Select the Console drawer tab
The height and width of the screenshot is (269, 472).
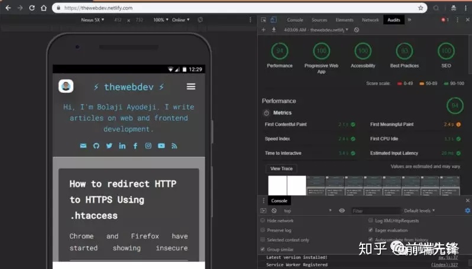tap(279, 200)
